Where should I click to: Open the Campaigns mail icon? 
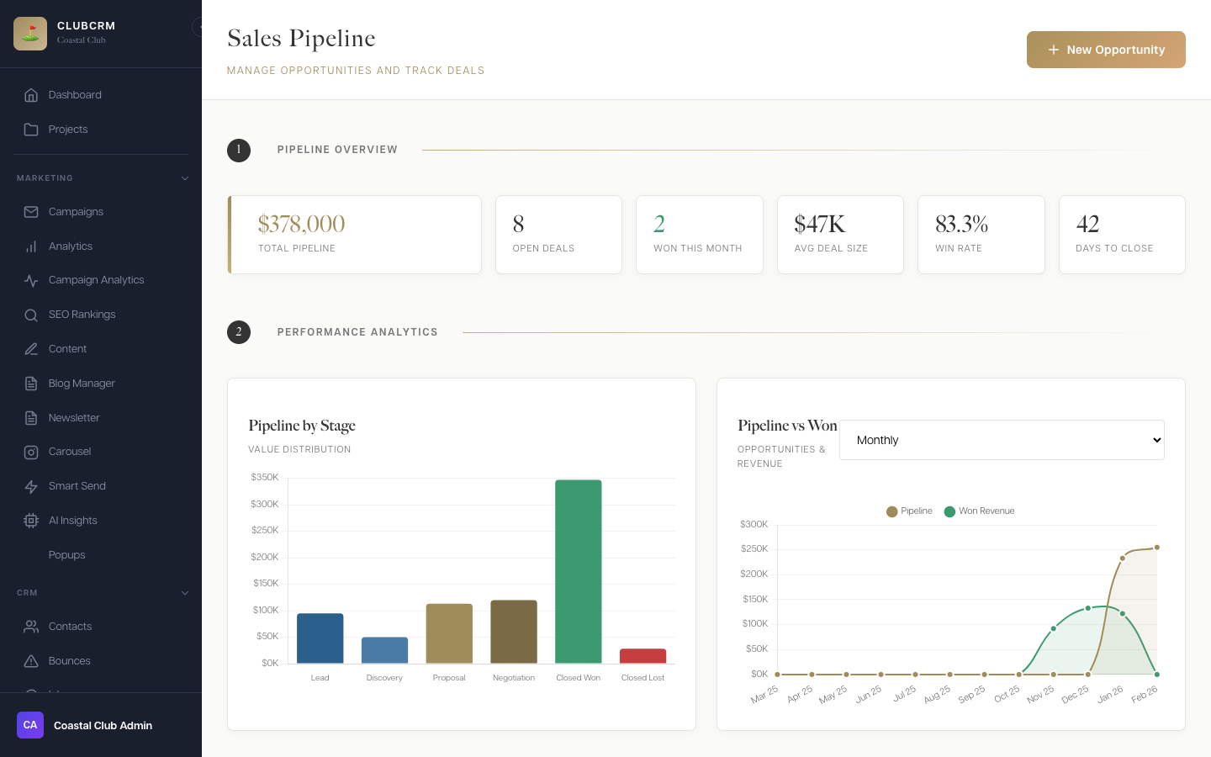pyautogui.click(x=31, y=211)
